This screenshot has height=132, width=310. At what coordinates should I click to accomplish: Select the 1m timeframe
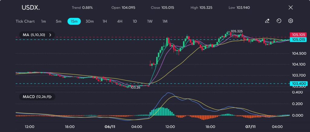(x=44, y=21)
